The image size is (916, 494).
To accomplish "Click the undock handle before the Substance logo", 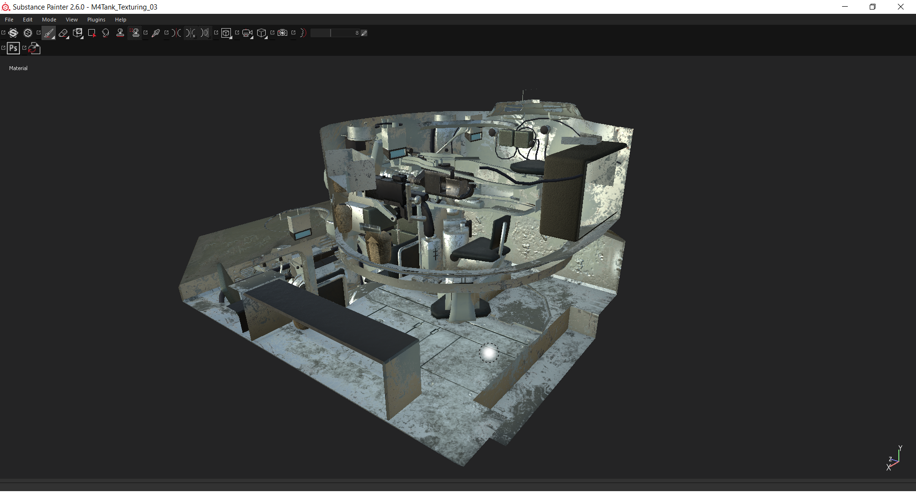I will (3, 32).
